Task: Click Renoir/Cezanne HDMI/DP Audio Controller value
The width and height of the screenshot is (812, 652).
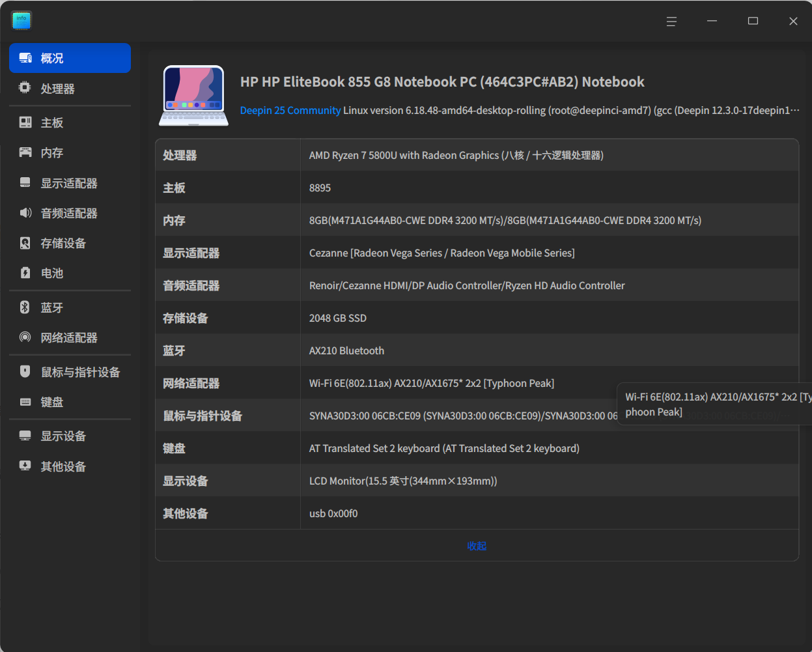Action: (467, 285)
